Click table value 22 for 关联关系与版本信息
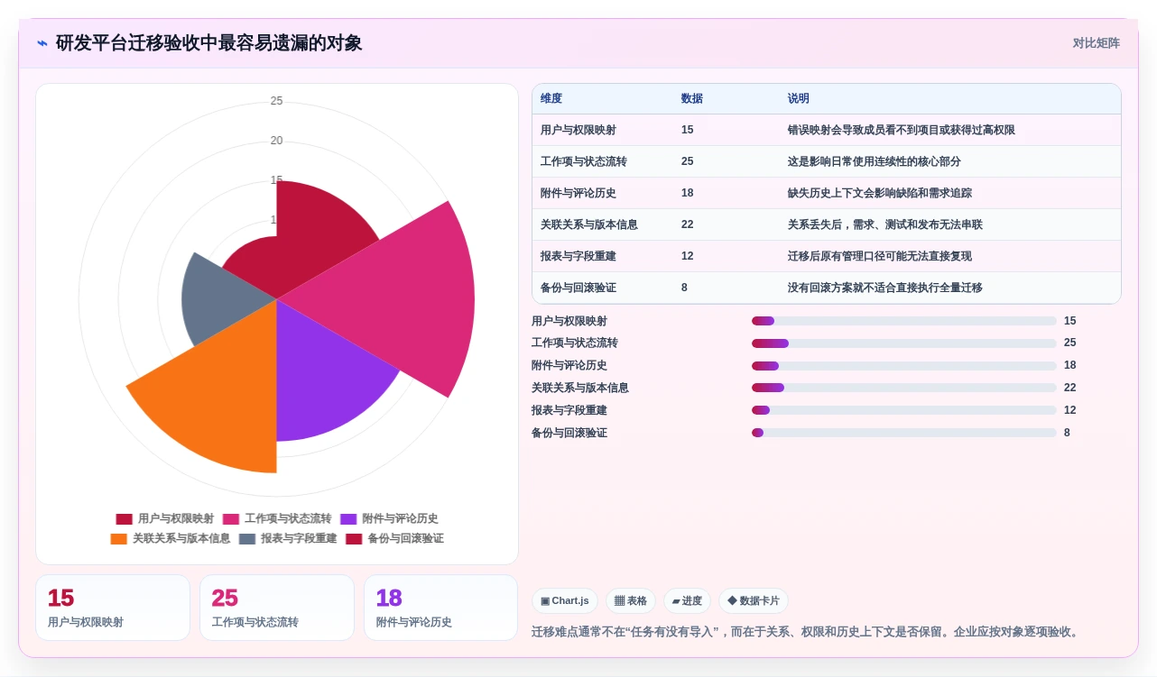Viewport: 1157px width, 677px height. (688, 225)
